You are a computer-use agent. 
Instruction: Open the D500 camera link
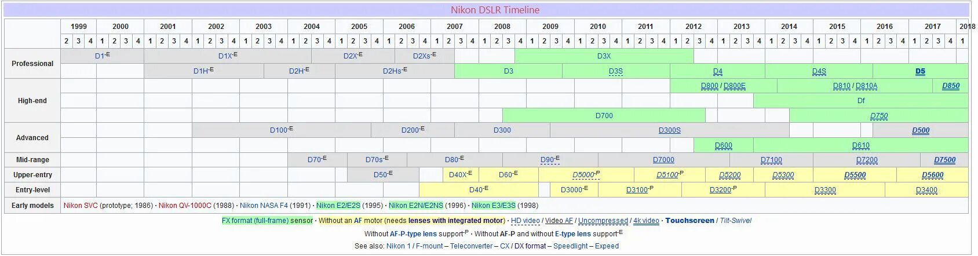(x=921, y=130)
